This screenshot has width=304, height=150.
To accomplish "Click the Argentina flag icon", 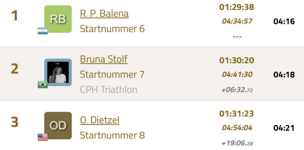I will pyautogui.click(x=43, y=31).
